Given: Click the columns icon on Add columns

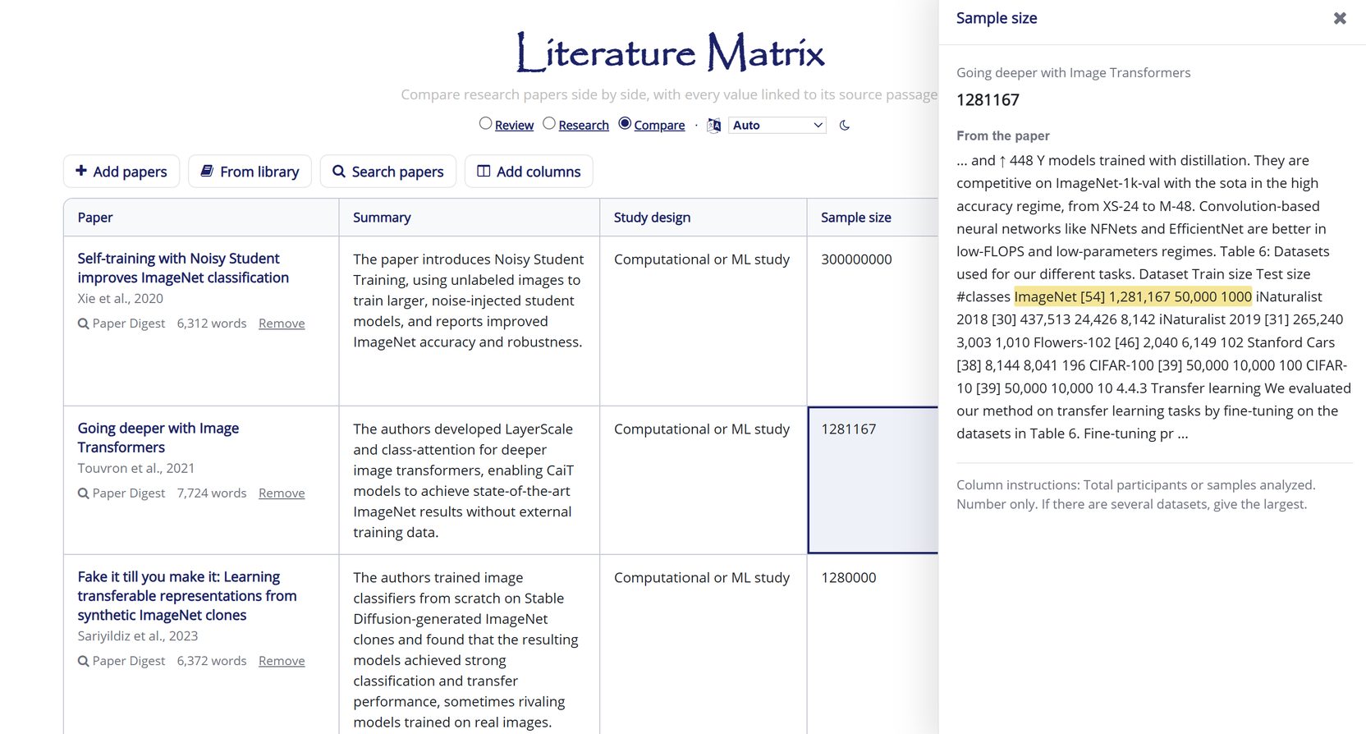Looking at the screenshot, I should (x=484, y=171).
